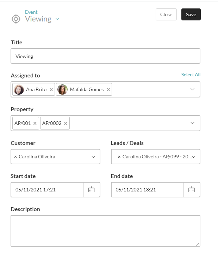Expand the Assigned to dropdown

pyautogui.click(x=192, y=89)
